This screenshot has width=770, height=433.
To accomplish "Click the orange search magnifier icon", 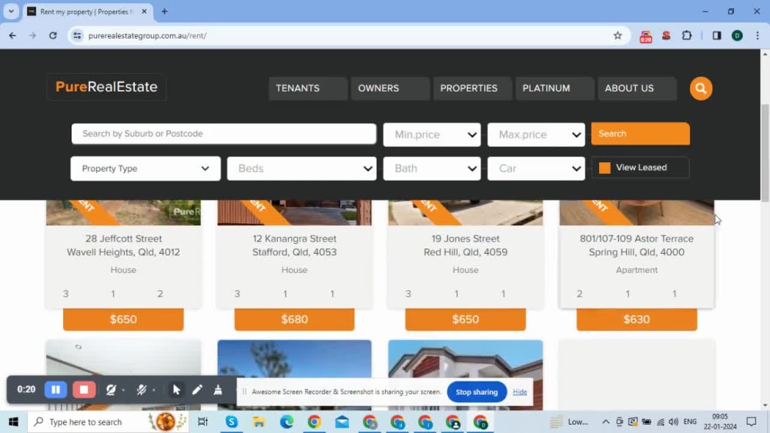I will pyautogui.click(x=701, y=88).
